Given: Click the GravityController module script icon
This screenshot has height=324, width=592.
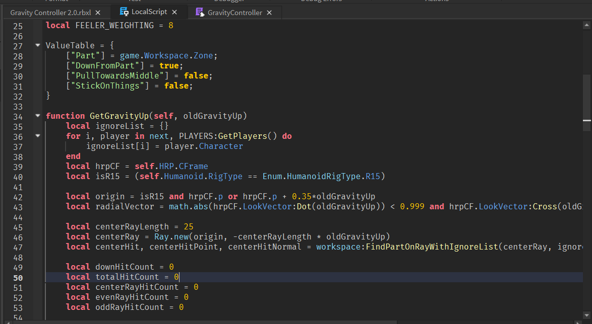Looking at the screenshot, I should pos(200,13).
